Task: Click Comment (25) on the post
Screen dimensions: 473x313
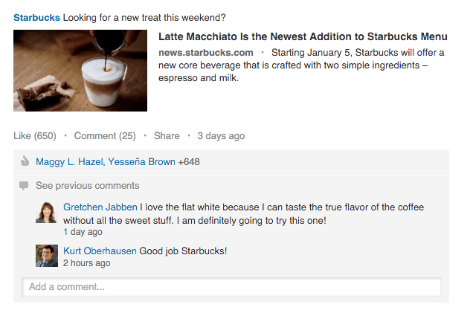Action: (x=105, y=136)
